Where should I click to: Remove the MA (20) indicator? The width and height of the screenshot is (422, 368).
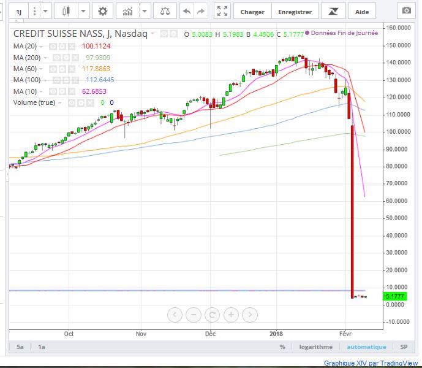[x=71, y=47]
